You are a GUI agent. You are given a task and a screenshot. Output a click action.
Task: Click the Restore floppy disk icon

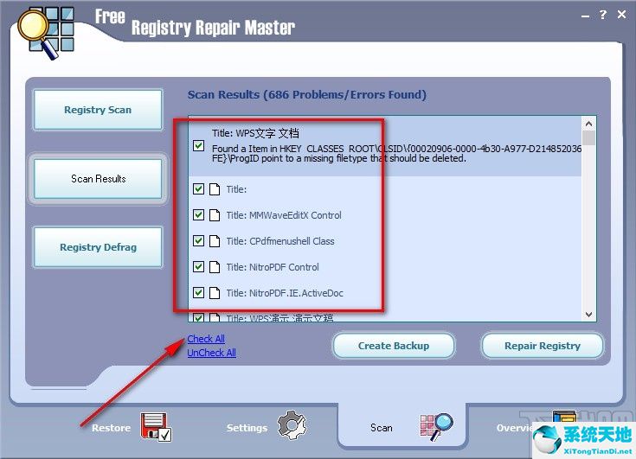click(156, 426)
